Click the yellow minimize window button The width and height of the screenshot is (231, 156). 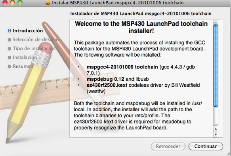tap(12, 2)
